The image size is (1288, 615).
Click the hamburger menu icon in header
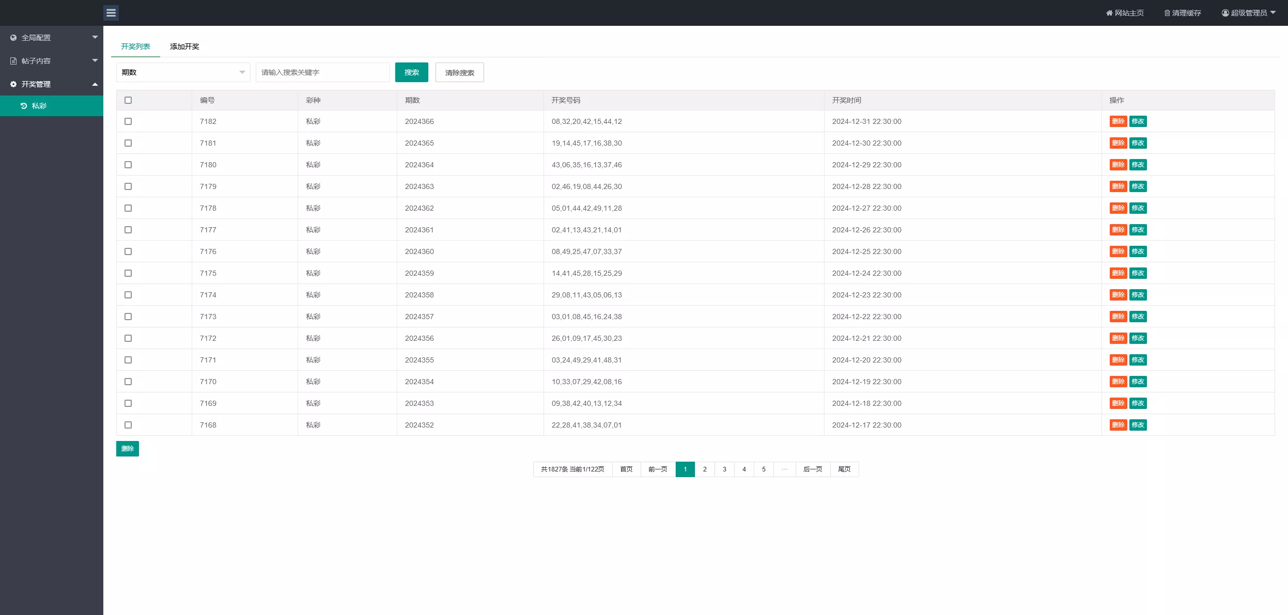pos(111,13)
